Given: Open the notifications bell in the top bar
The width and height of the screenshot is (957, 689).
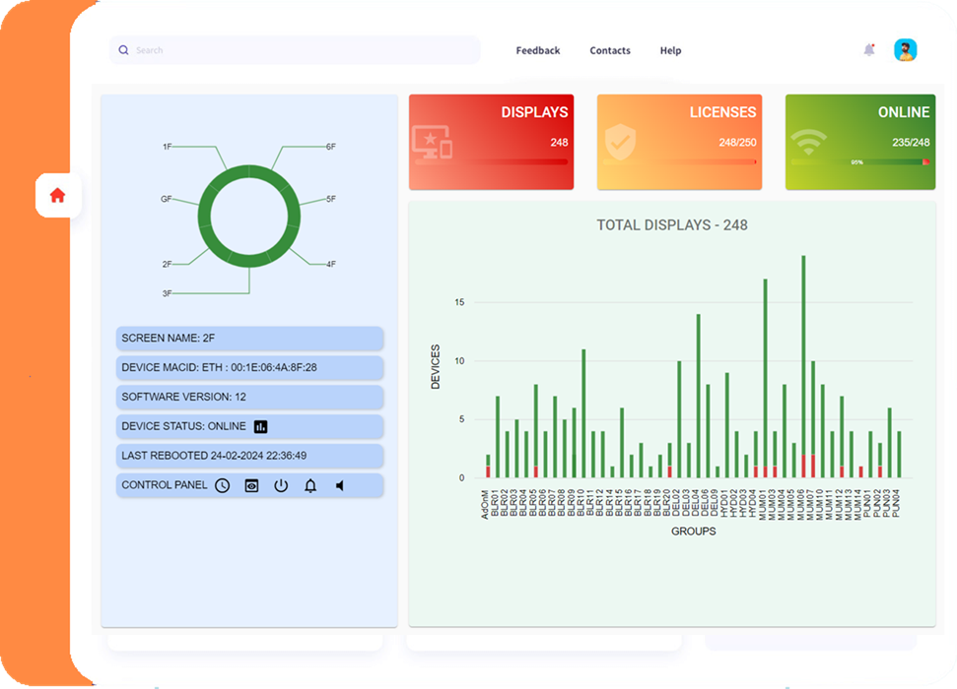Looking at the screenshot, I should click(x=868, y=50).
